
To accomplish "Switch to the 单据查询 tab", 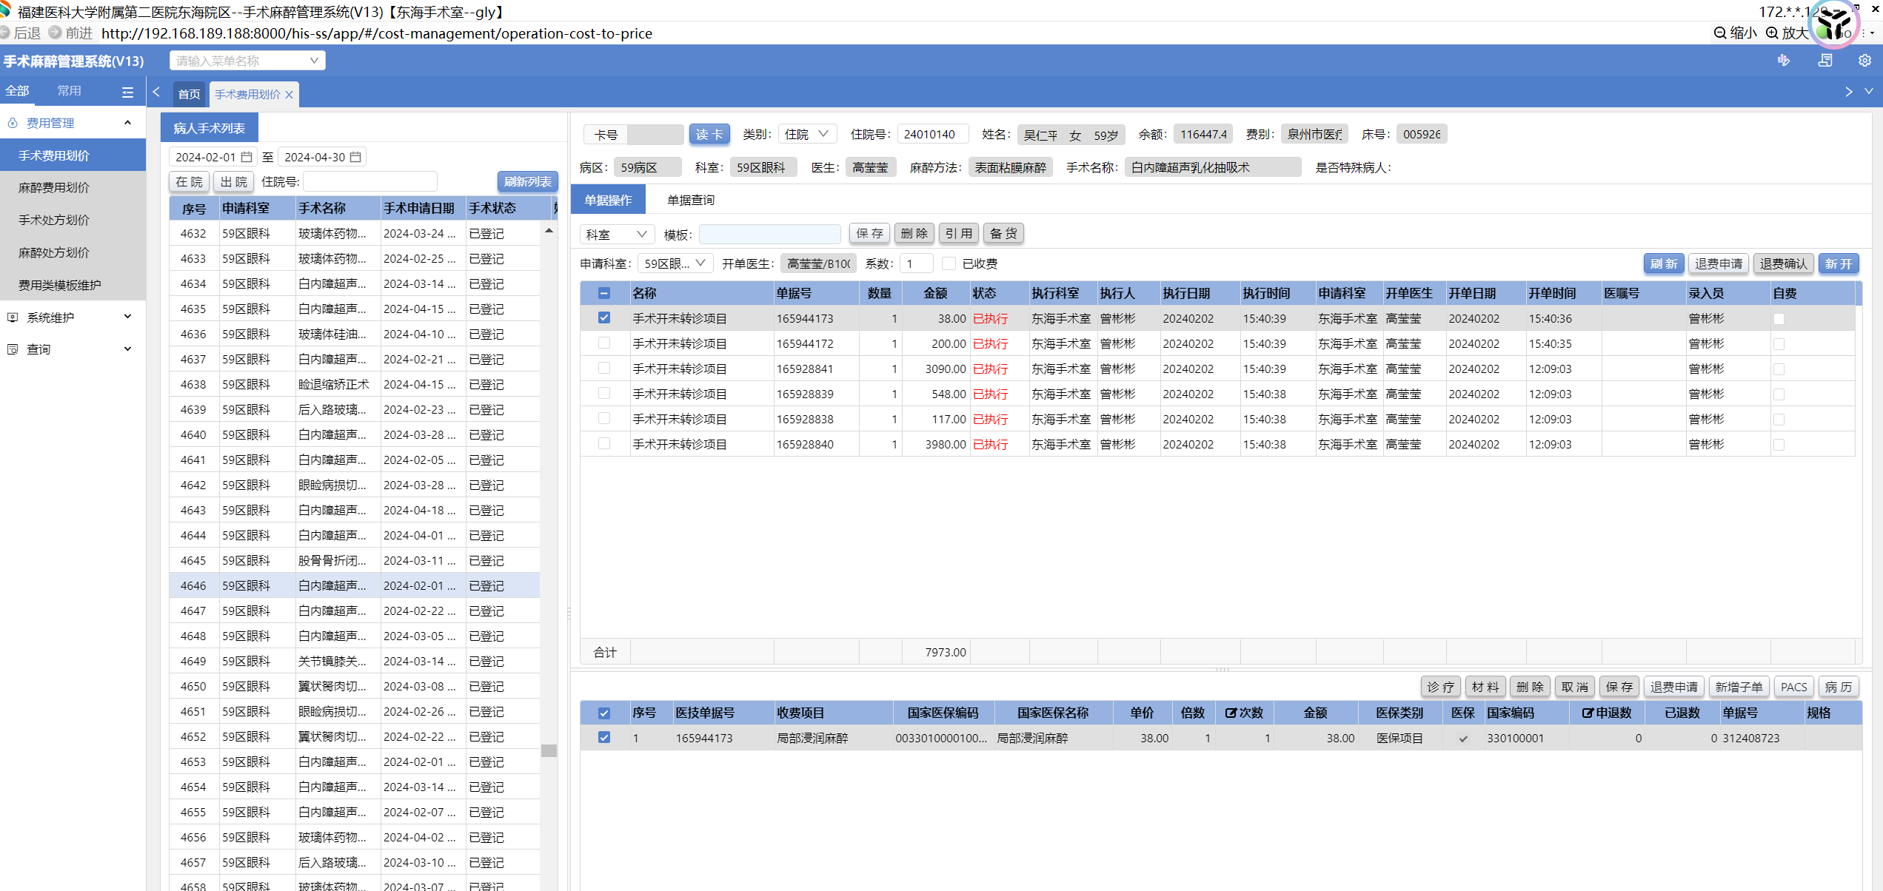I will [x=690, y=200].
